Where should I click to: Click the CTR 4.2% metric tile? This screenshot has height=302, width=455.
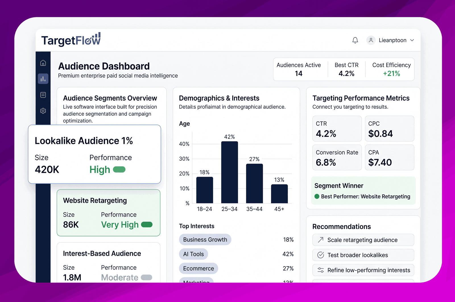(337, 129)
